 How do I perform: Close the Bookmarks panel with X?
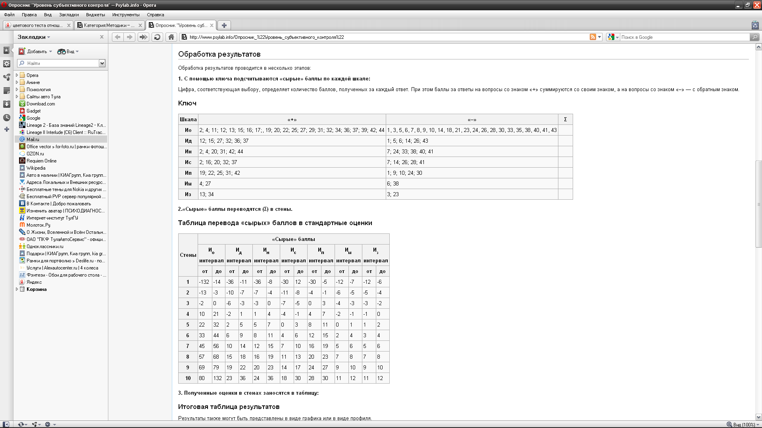point(102,37)
